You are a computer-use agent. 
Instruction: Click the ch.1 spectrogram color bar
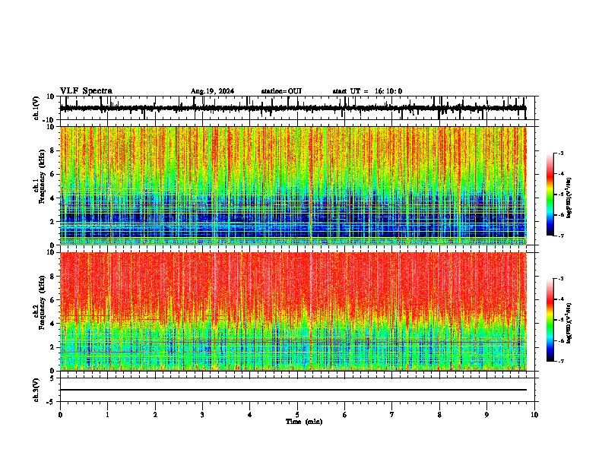(550, 195)
